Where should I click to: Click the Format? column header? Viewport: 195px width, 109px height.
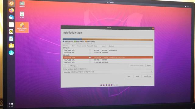click(90, 46)
